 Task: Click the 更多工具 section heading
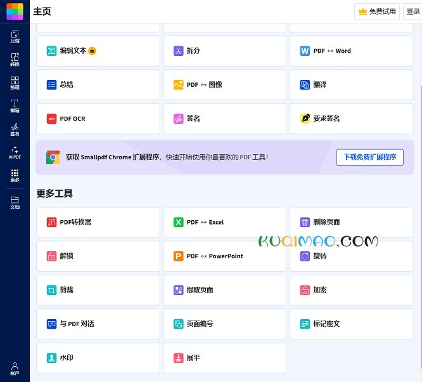coord(54,194)
